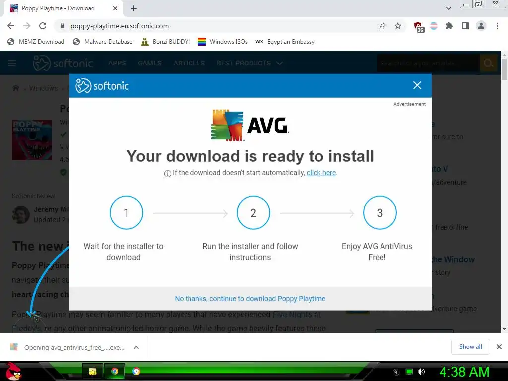Close the downloads bar
508x381 pixels.
point(499,347)
